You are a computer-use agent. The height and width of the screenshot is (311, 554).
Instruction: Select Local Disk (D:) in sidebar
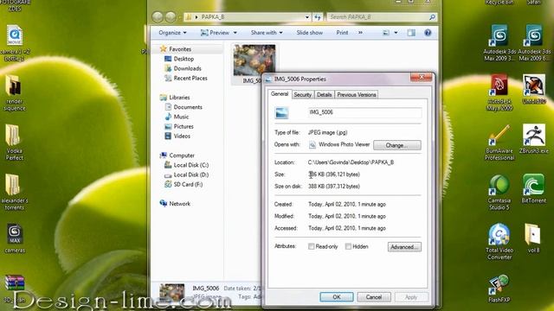tap(186, 175)
